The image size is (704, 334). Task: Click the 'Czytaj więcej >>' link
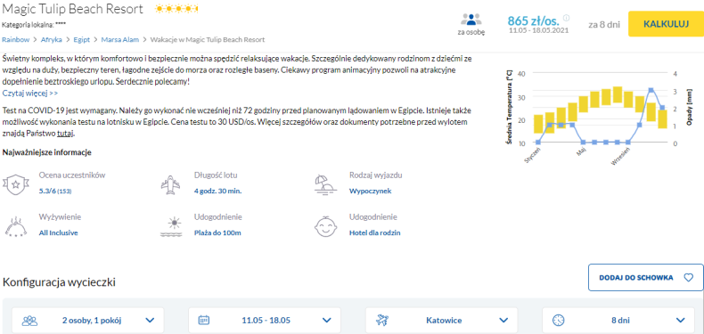click(x=30, y=94)
